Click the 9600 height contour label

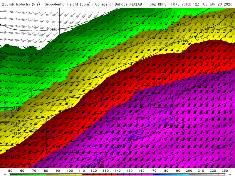28,75
